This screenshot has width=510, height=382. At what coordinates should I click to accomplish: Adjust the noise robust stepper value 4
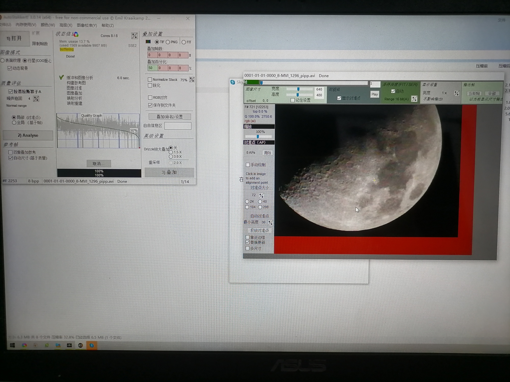pos(36,99)
